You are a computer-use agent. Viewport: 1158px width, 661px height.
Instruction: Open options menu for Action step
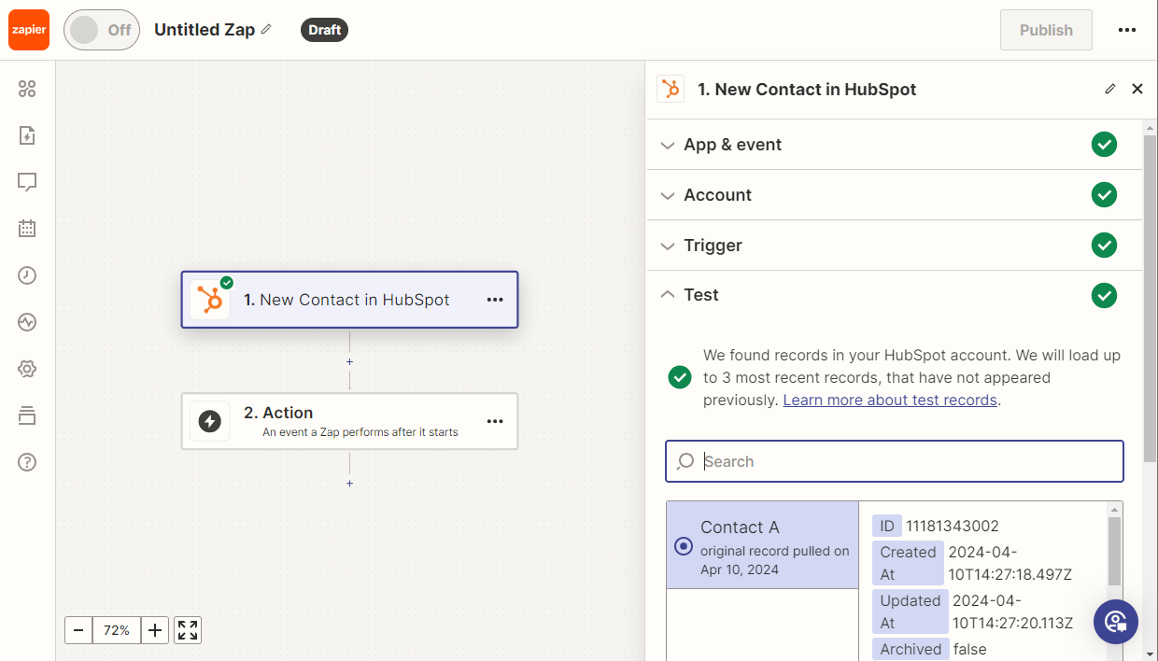coord(495,422)
